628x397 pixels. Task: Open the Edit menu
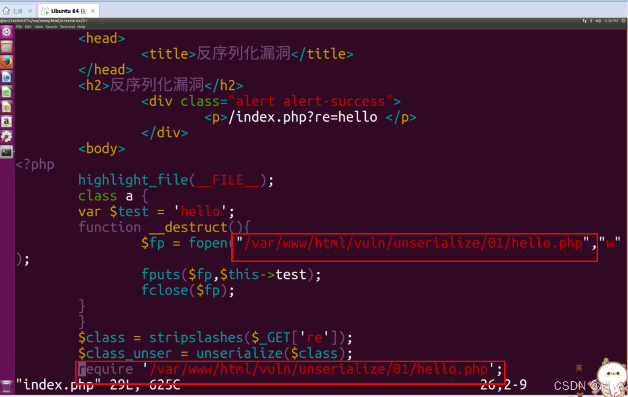28,26
